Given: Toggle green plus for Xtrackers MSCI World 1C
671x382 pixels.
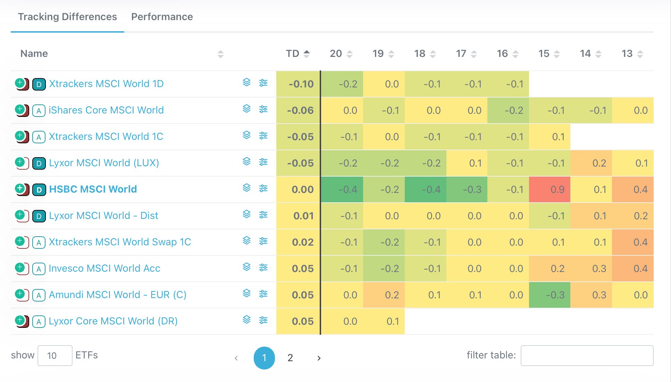Looking at the screenshot, I should (20, 135).
